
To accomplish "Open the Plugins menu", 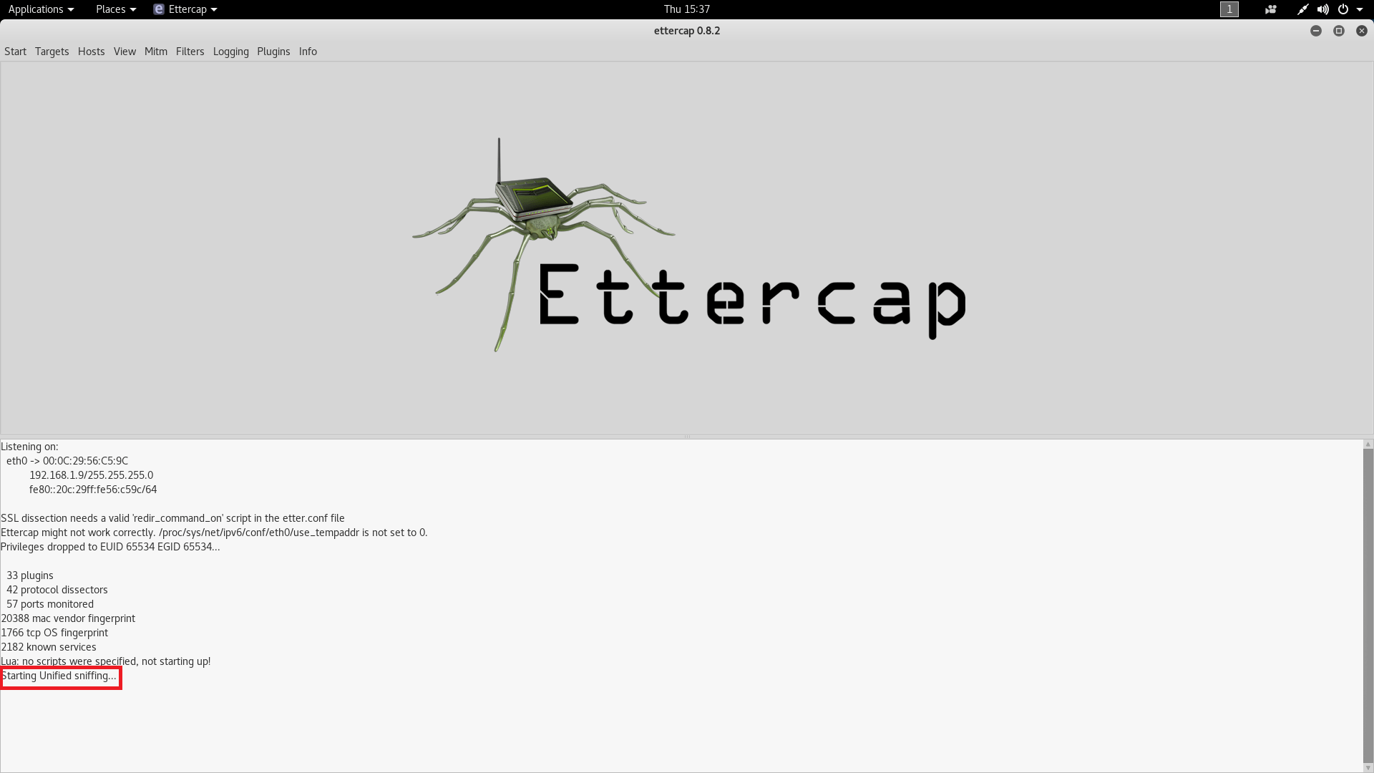I will click(273, 52).
